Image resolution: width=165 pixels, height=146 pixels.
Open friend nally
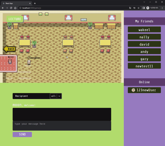point(144,37)
